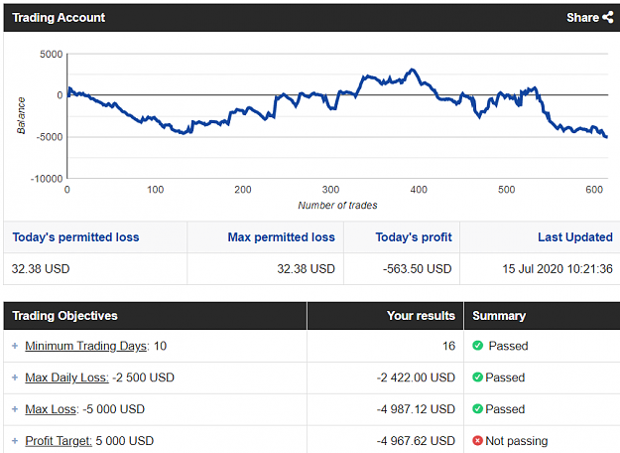Click the Share icon in header
Image resolution: width=620 pixels, height=453 pixels.
(x=608, y=17)
